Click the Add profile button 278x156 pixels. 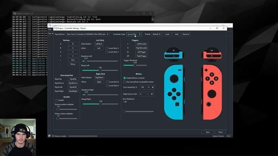pyautogui.click(x=177, y=34)
